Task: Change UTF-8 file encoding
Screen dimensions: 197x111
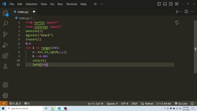Action: tap(124, 104)
